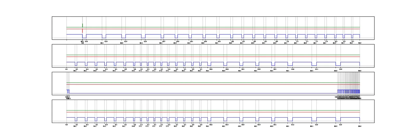Select the "5.4" tick label
The height and width of the screenshot is (138, 416).
[169, 69]
